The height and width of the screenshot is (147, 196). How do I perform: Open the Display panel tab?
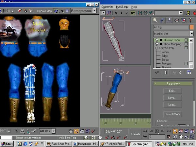[183, 20]
